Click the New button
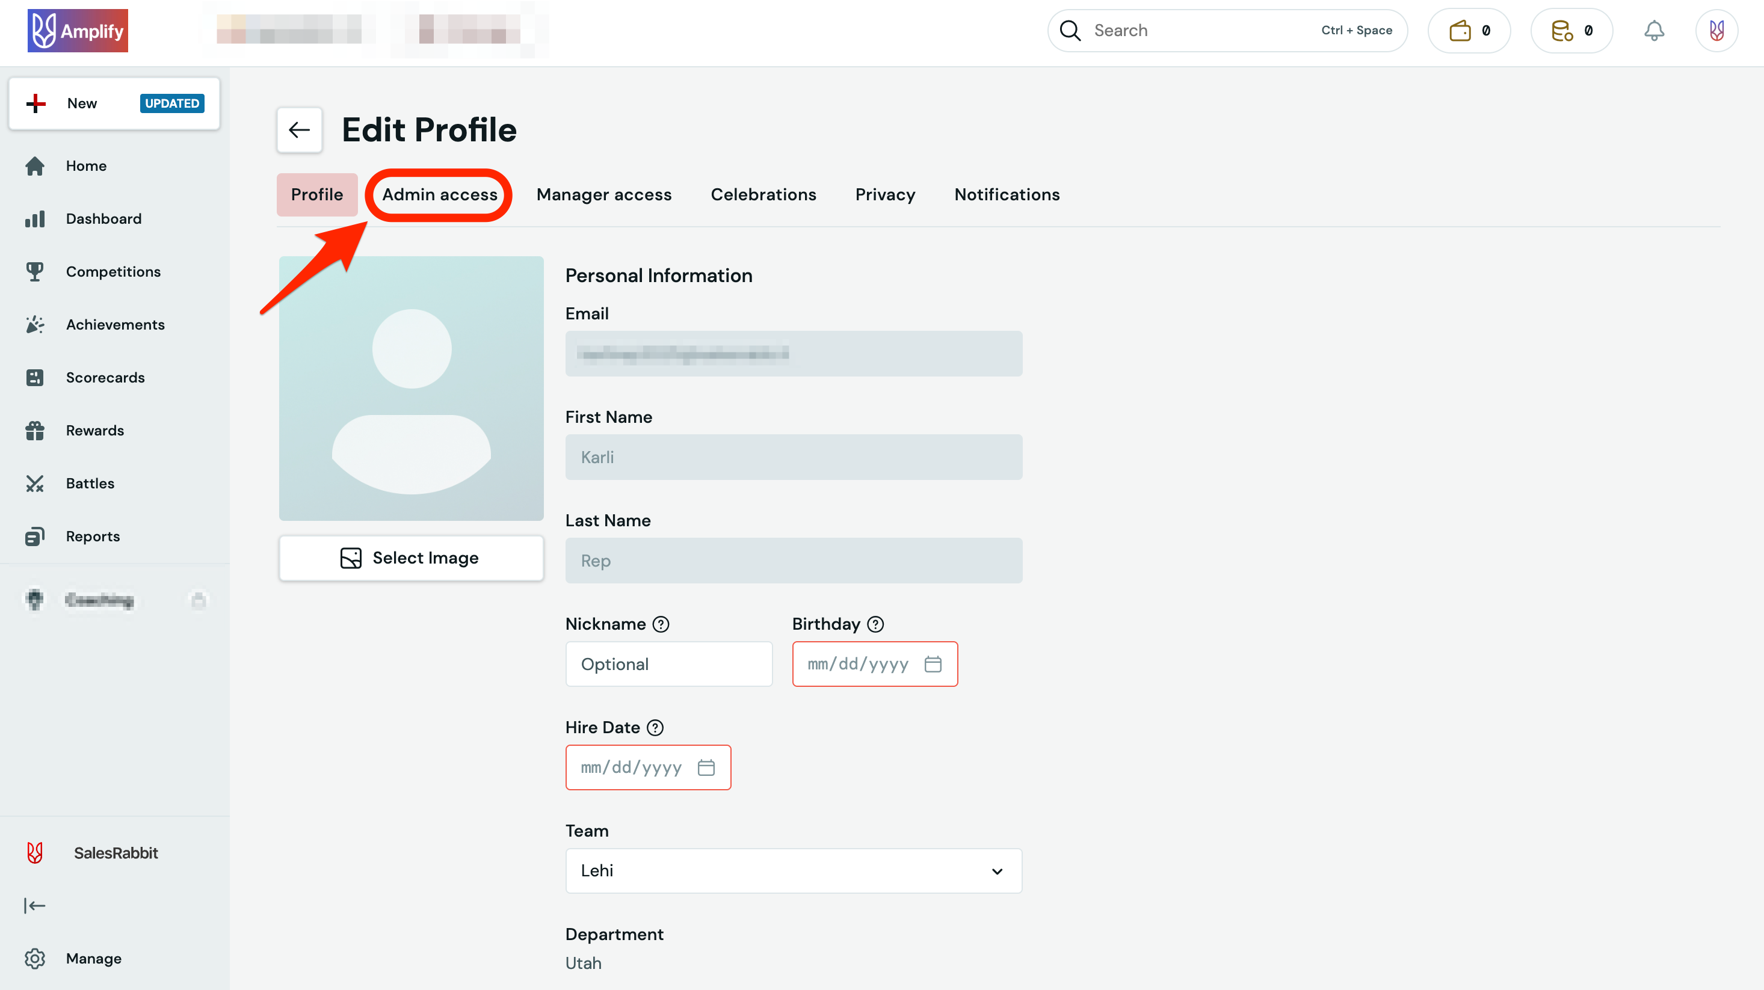This screenshot has width=1764, height=990. [81, 103]
